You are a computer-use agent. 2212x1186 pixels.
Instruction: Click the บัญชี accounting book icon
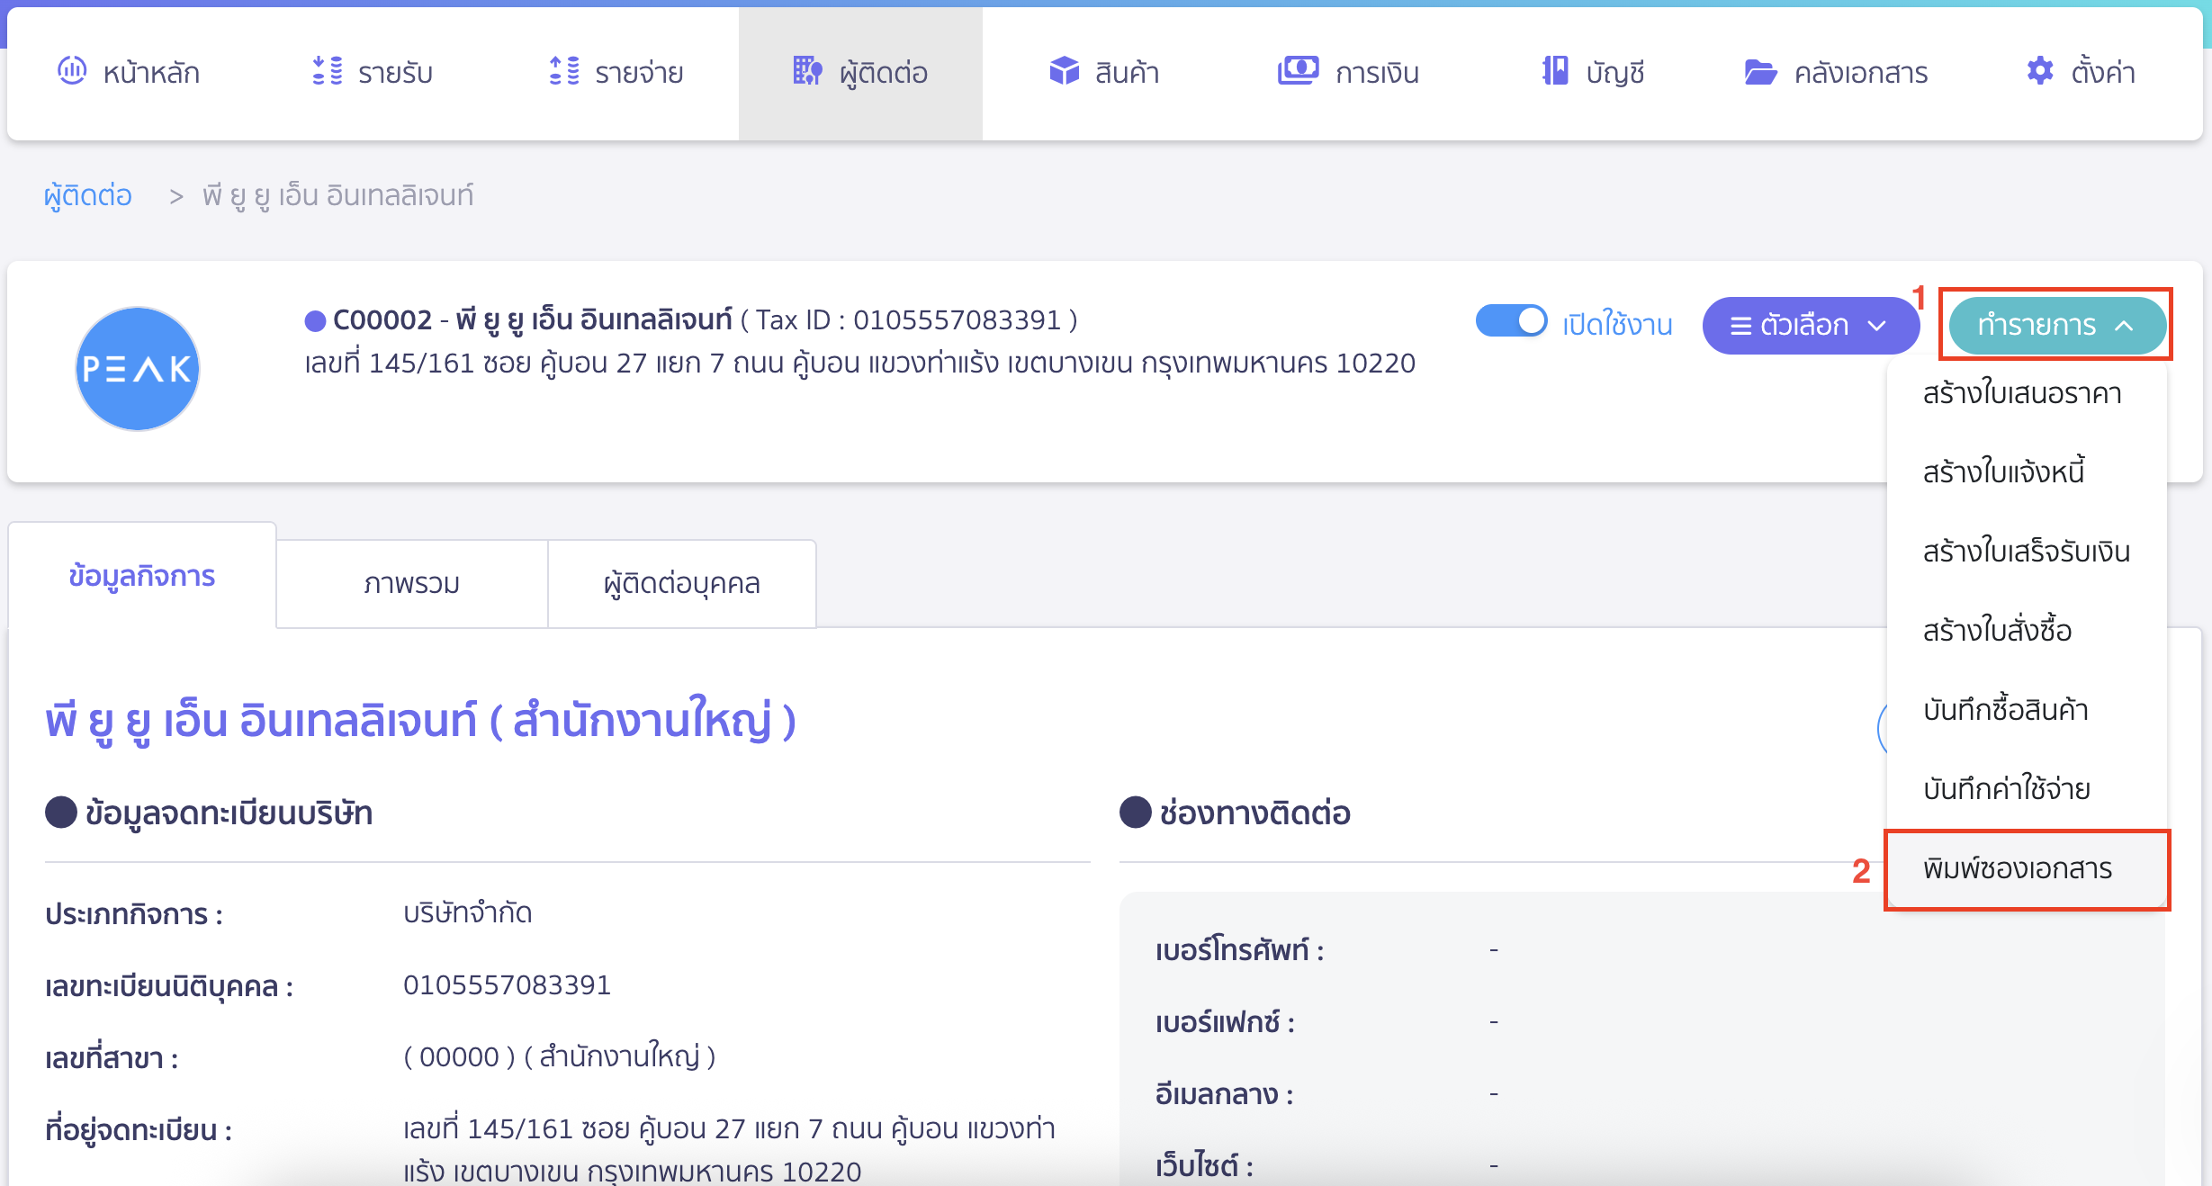point(1554,70)
